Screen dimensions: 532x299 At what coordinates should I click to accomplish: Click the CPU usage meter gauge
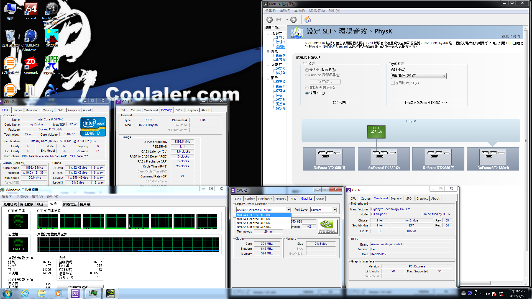click(18, 221)
